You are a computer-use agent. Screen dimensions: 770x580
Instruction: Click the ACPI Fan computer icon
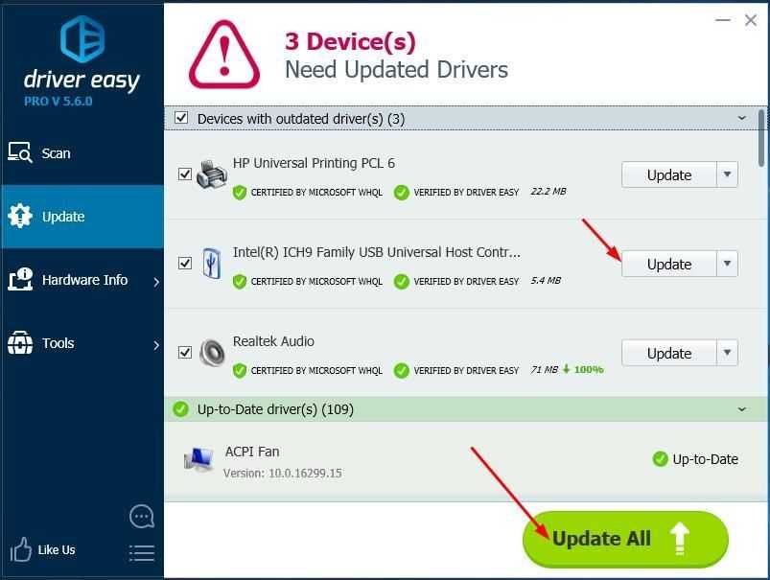pos(198,459)
